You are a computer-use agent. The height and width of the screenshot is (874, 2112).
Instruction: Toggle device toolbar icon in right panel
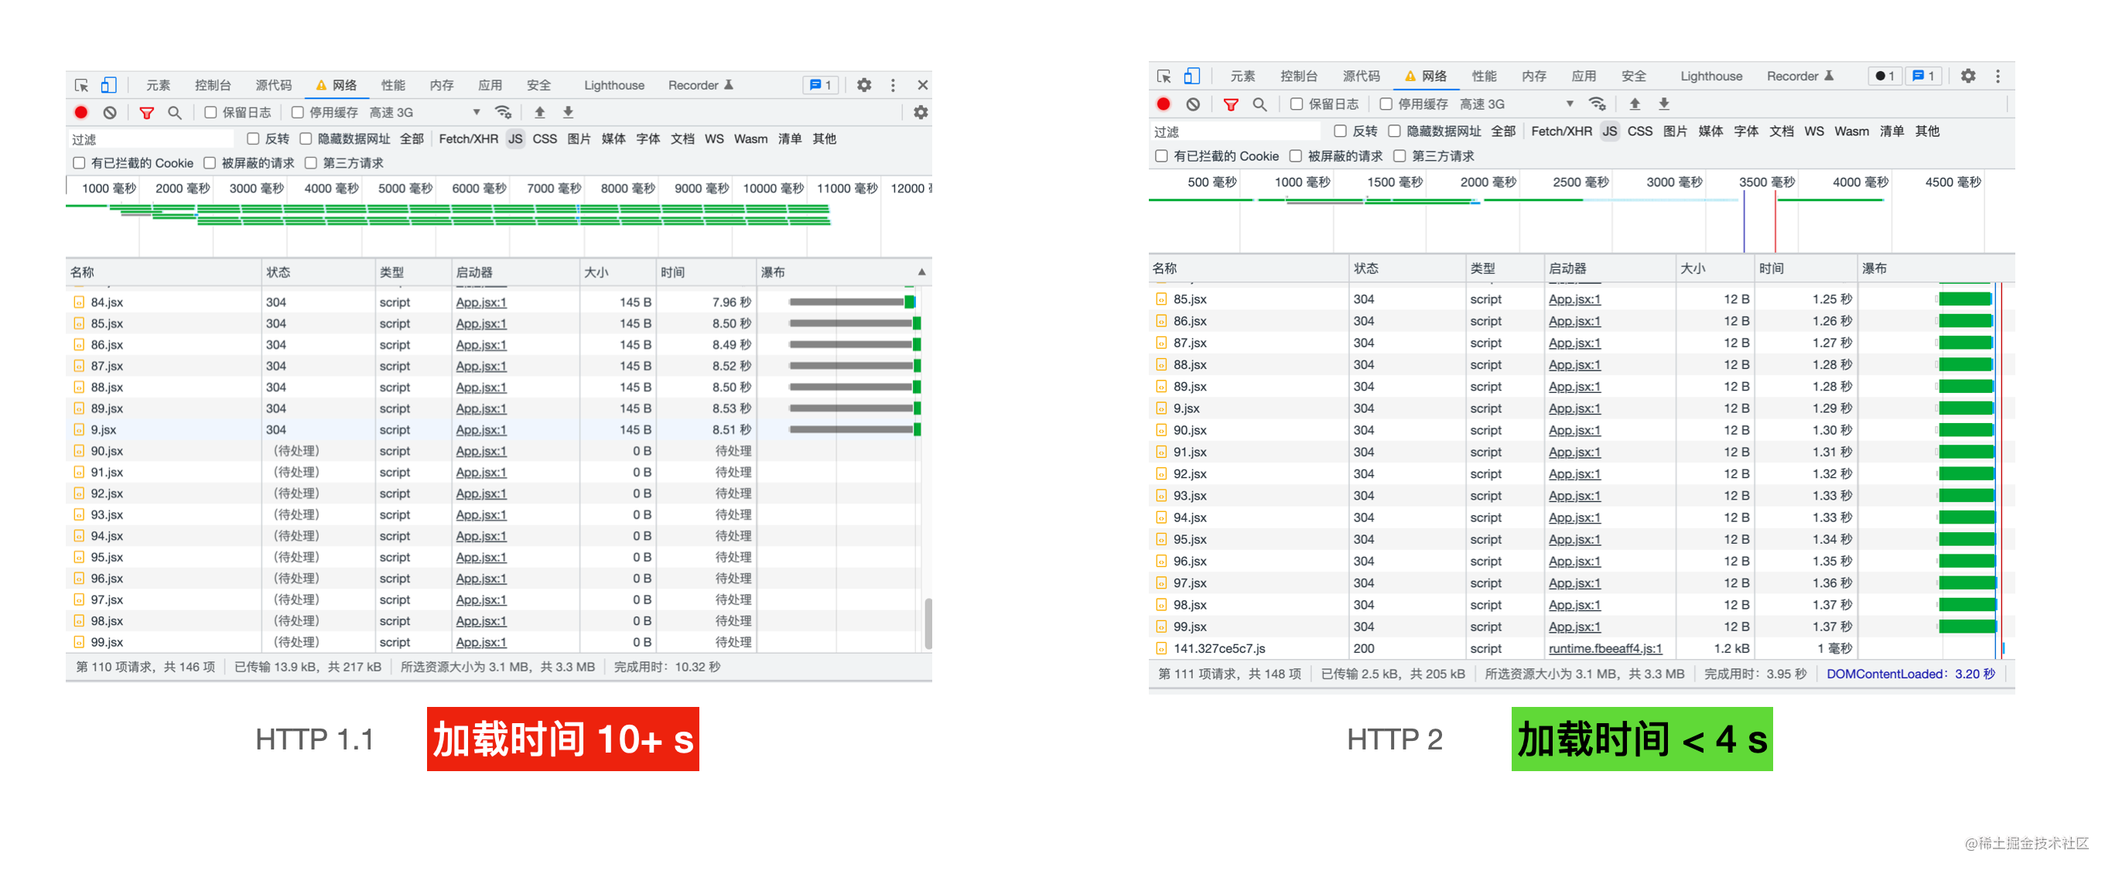1192,77
